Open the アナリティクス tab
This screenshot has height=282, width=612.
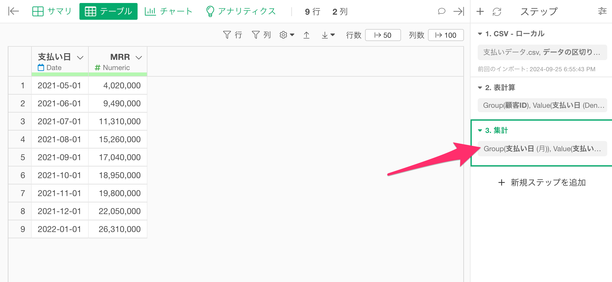pyautogui.click(x=241, y=11)
